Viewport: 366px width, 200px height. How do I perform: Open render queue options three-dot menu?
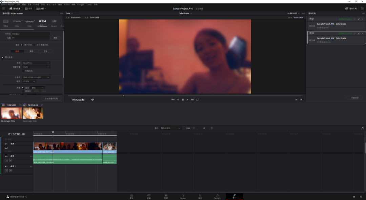click(363, 13)
